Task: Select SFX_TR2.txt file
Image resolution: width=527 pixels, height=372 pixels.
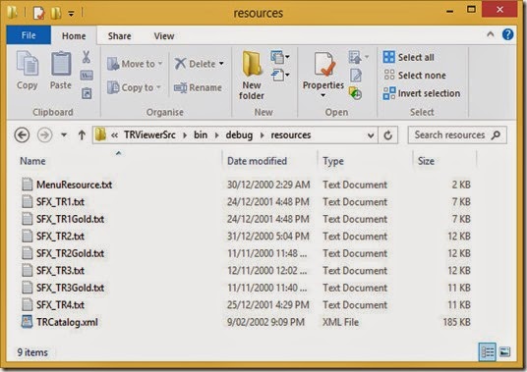Action: pyautogui.click(x=61, y=237)
